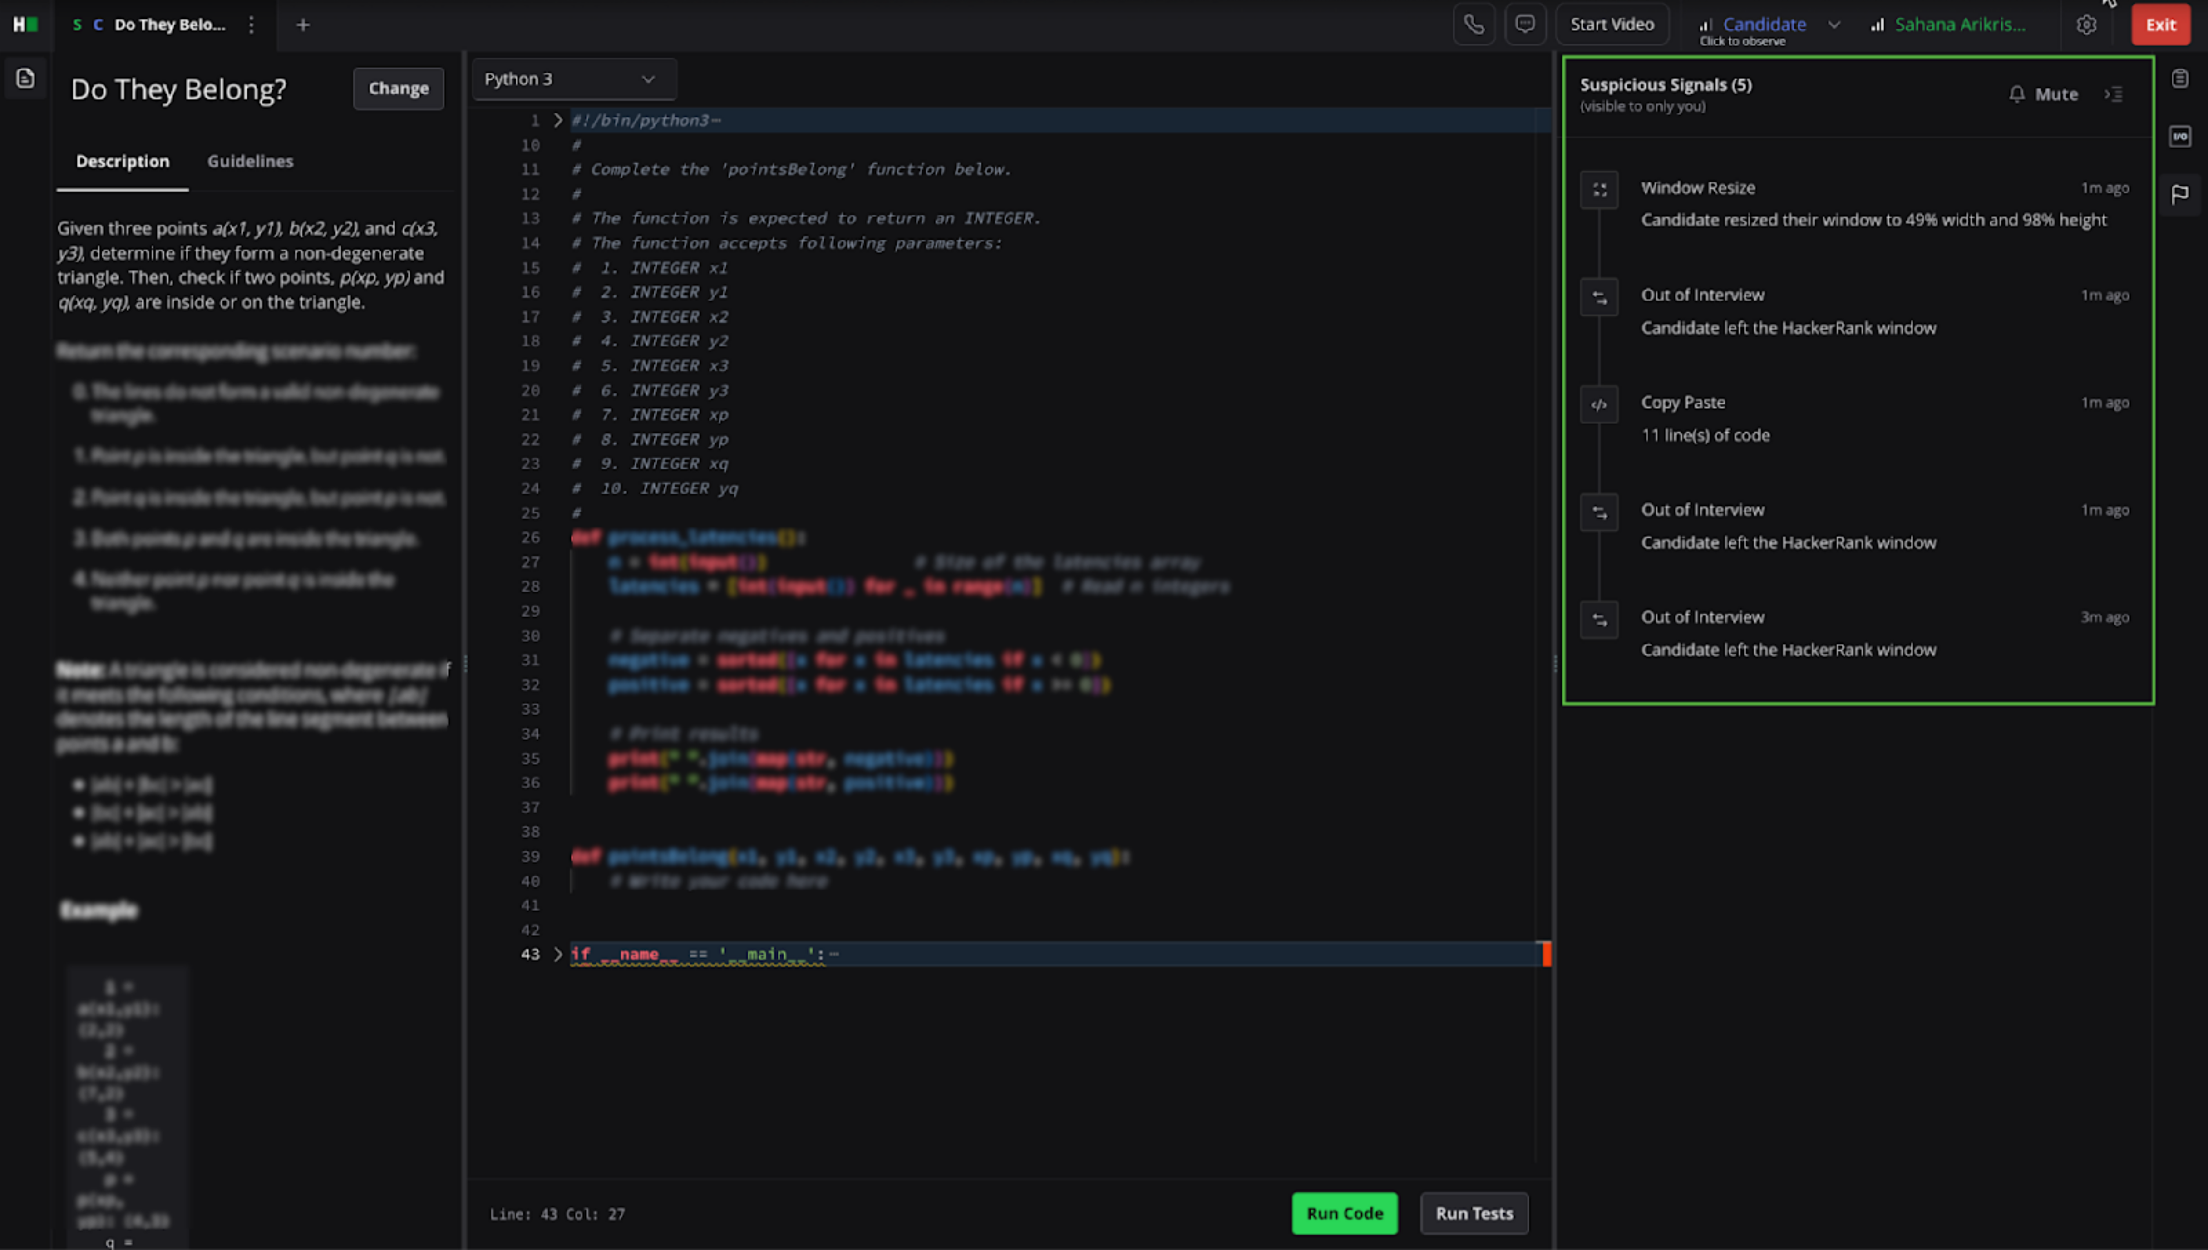Switch to the Guidelines tab
The width and height of the screenshot is (2208, 1250).
pos(250,161)
